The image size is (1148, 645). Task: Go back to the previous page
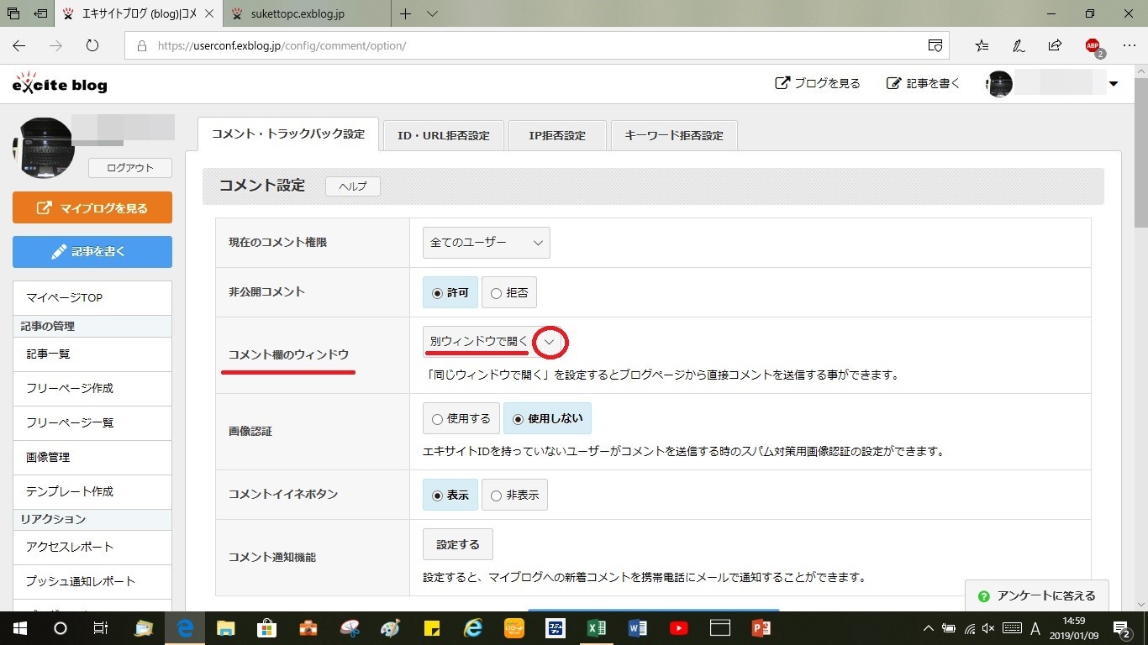(x=18, y=45)
